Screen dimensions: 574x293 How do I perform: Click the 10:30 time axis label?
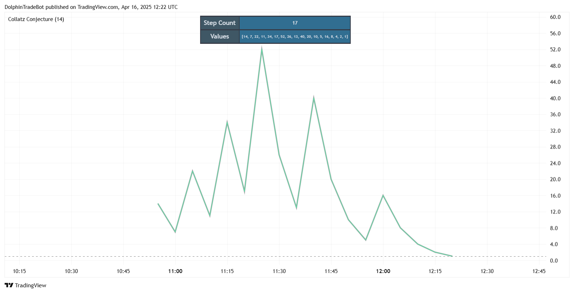tap(71, 271)
